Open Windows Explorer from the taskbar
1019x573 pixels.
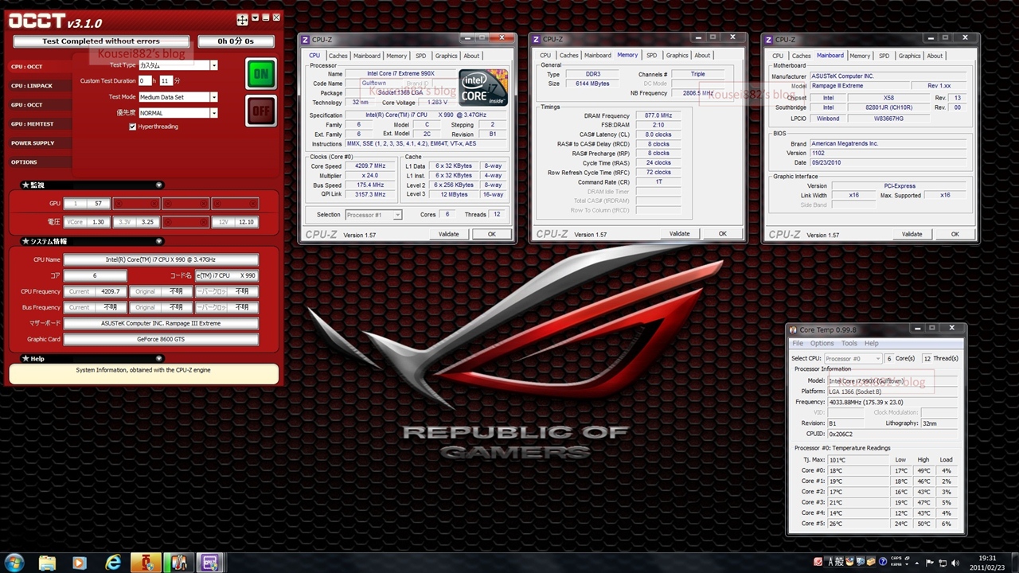47,563
